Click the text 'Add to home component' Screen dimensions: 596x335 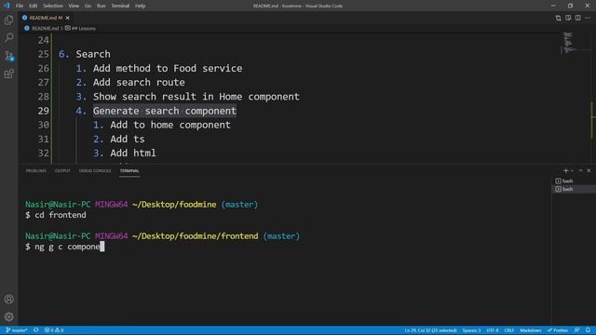click(170, 125)
